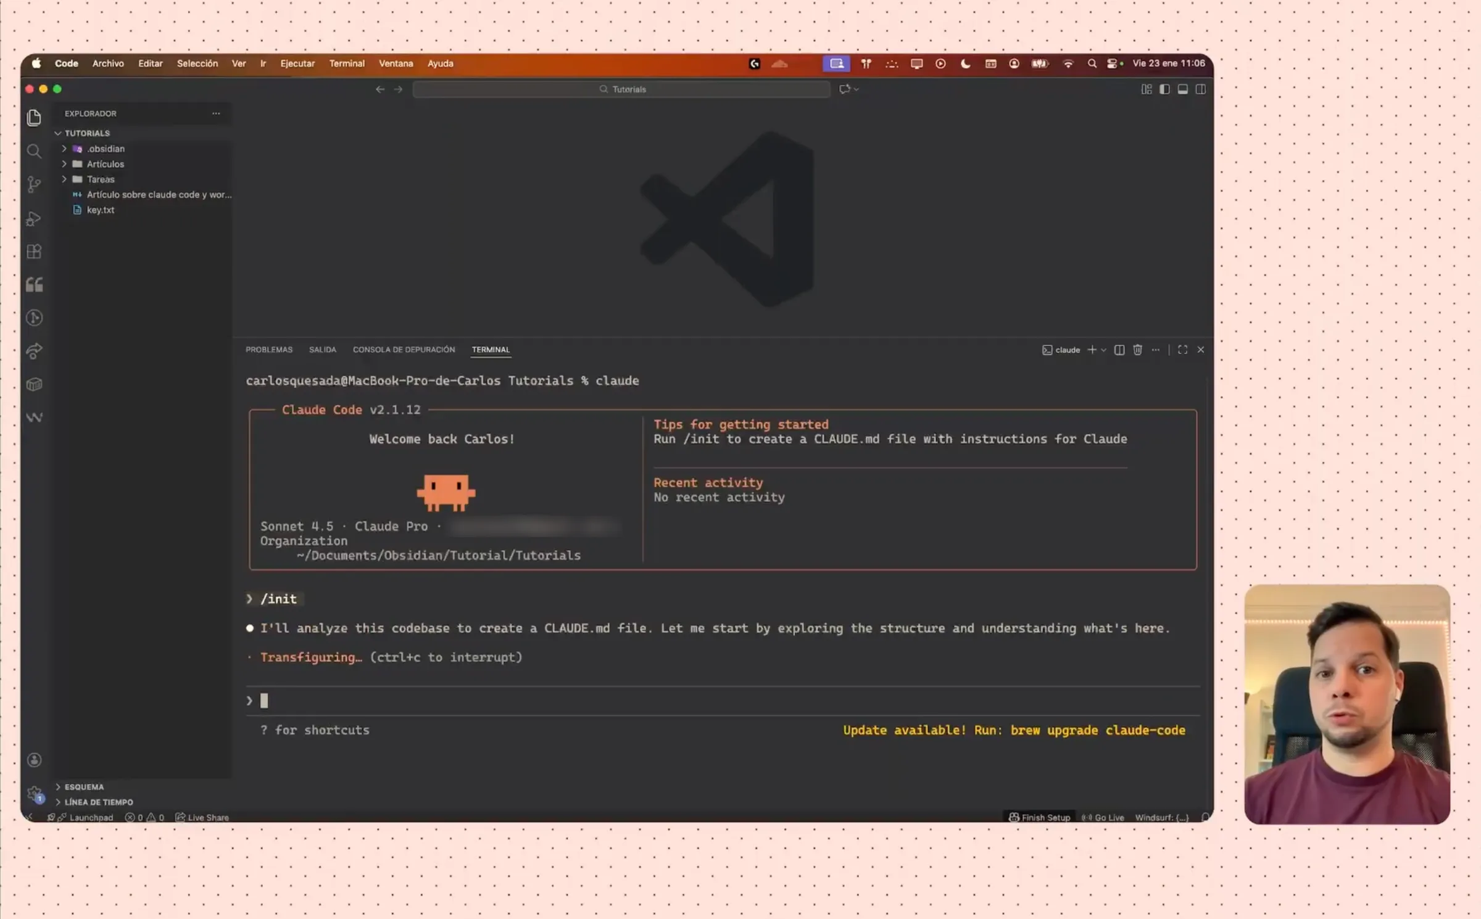Open terminal panel more actions (three dots)
The width and height of the screenshot is (1481, 919).
pos(1156,350)
